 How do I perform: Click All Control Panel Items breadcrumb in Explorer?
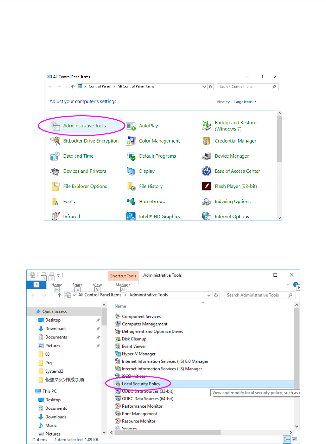100,295
